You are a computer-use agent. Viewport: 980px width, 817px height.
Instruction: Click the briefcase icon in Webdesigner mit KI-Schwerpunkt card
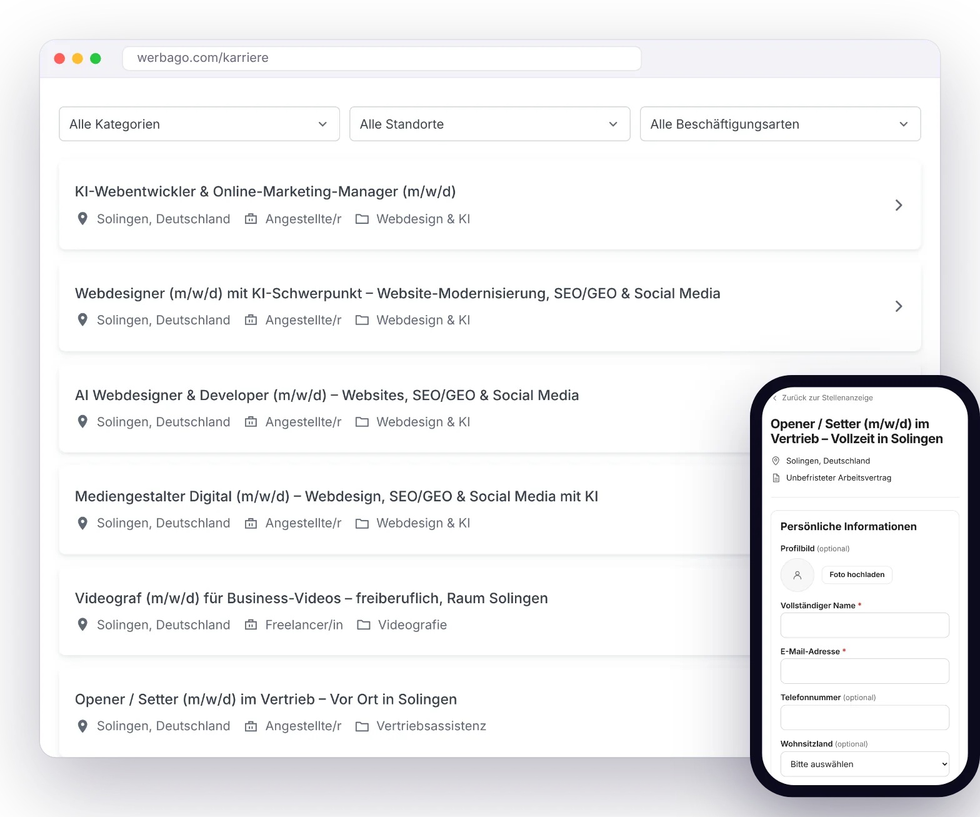[251, 320]
